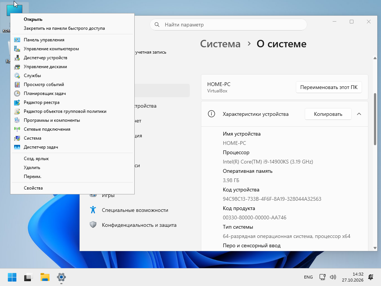Click the Control Panel icon beside Панель управления

(17, 40)
